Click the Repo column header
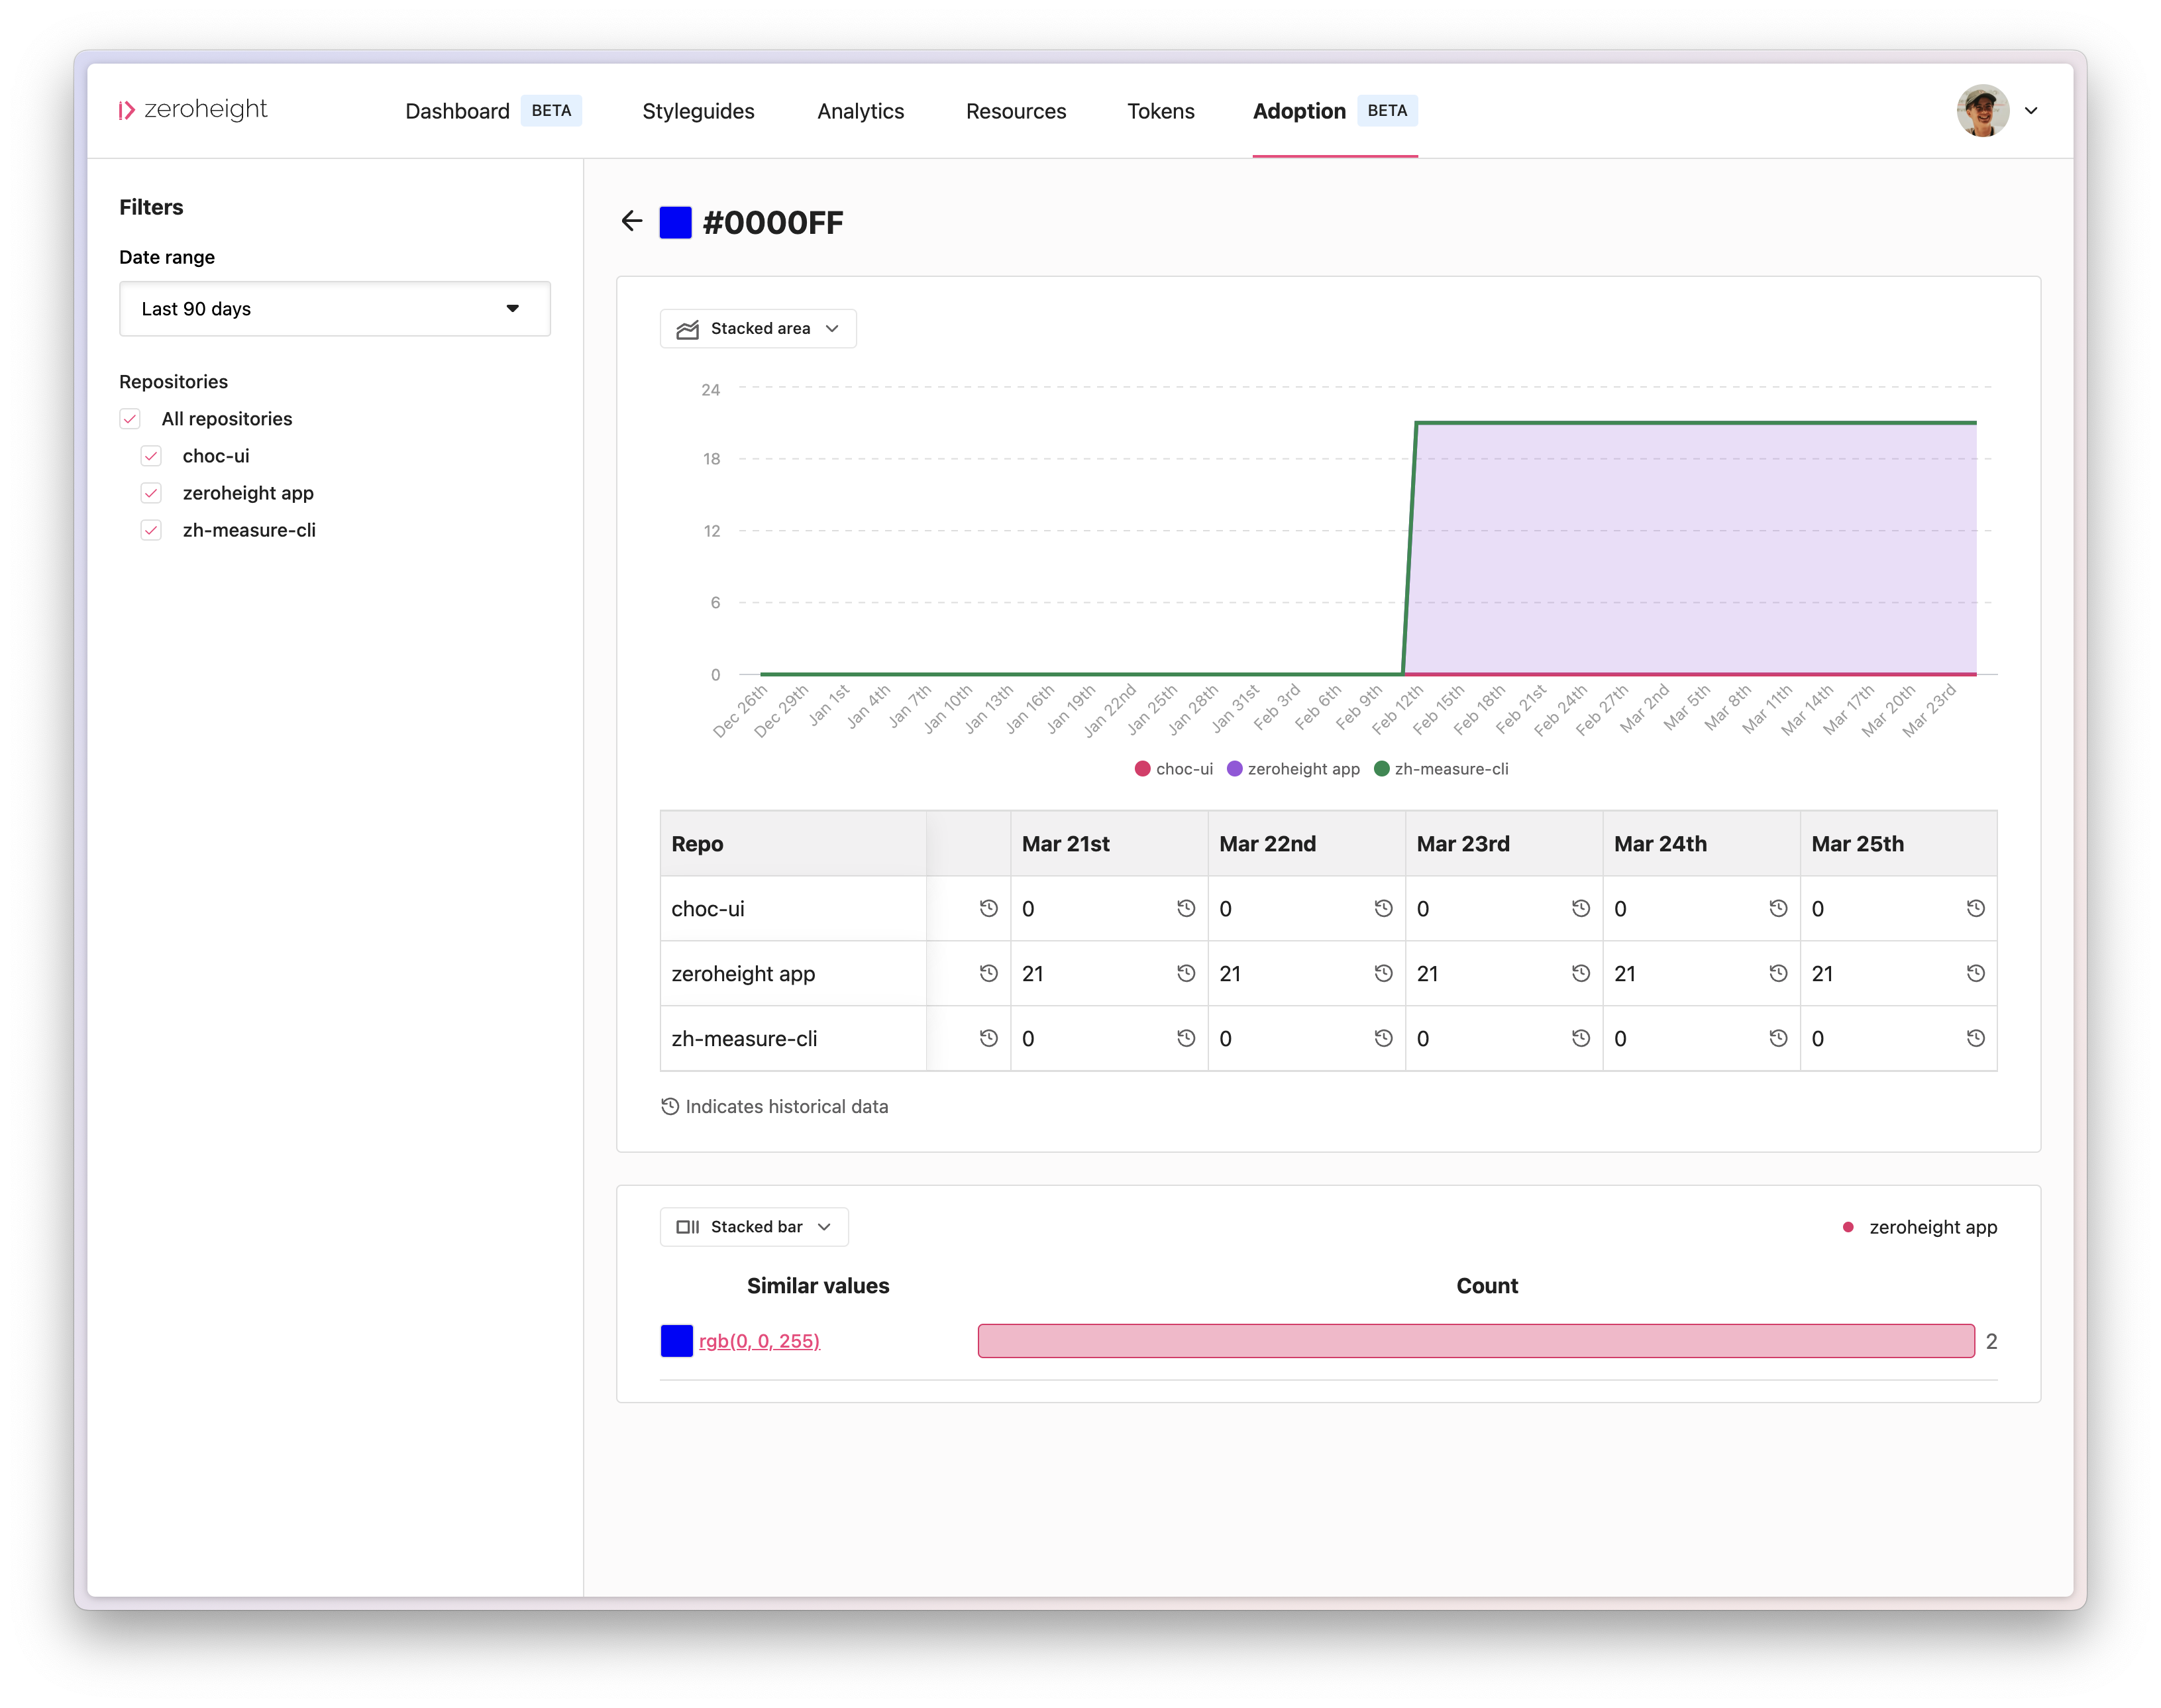The width and height of the screenshot is (2161, 1708). pyautogui.click(x=793, y=844)
